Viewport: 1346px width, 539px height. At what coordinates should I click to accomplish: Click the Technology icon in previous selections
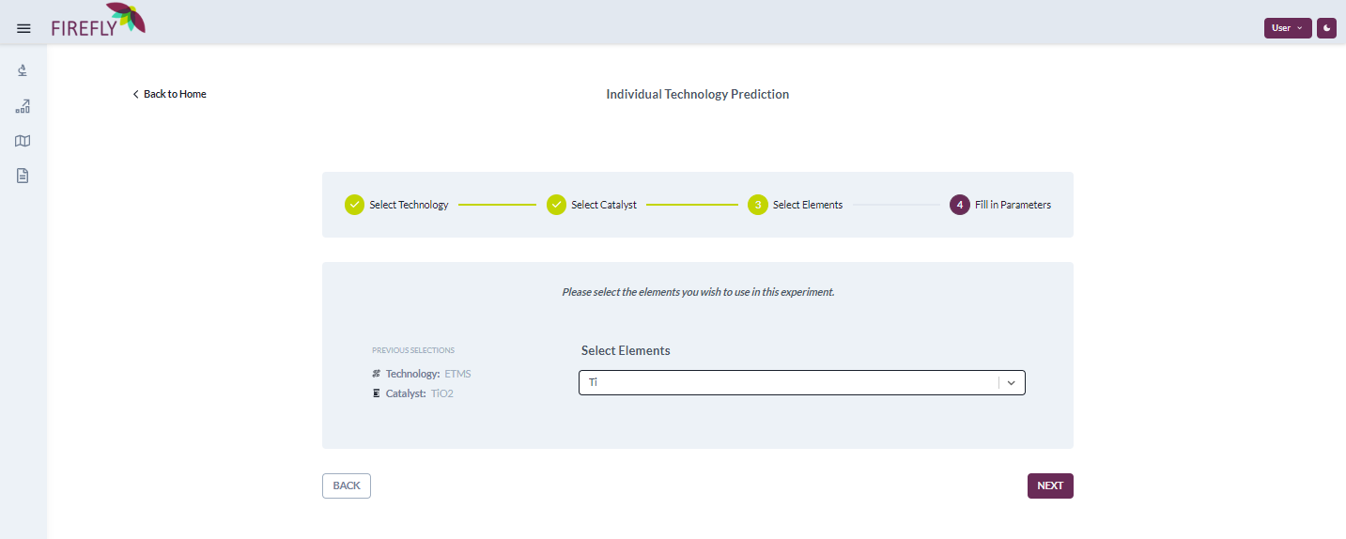(376, 374)
